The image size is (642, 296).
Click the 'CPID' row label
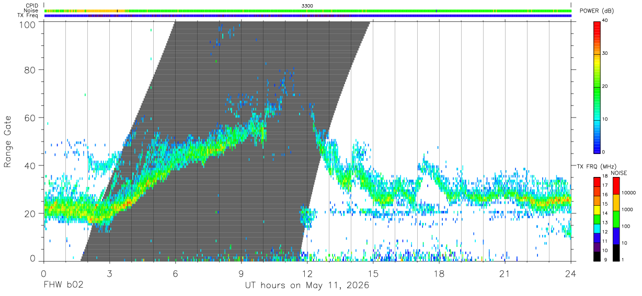pyautogui.click(x=31, y=6)
